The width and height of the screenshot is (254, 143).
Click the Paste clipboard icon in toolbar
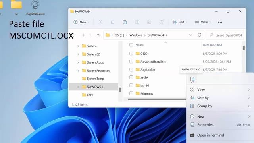(x=125, y=22)
